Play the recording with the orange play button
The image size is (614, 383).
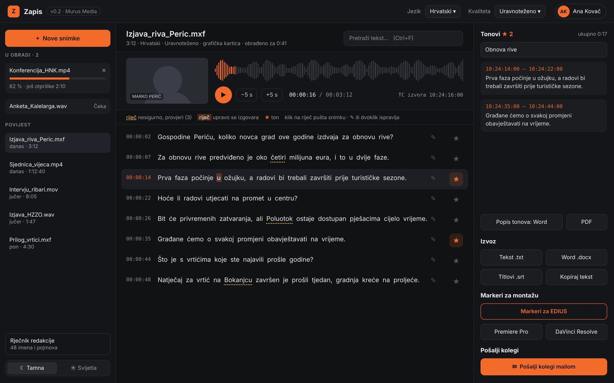223,95
